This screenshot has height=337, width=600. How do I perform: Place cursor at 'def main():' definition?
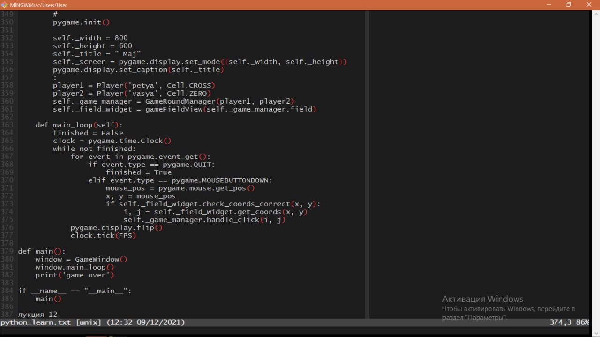tap(42, 252)
